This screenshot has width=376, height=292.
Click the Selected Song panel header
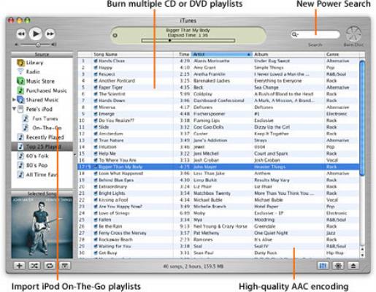coord(42,193)
